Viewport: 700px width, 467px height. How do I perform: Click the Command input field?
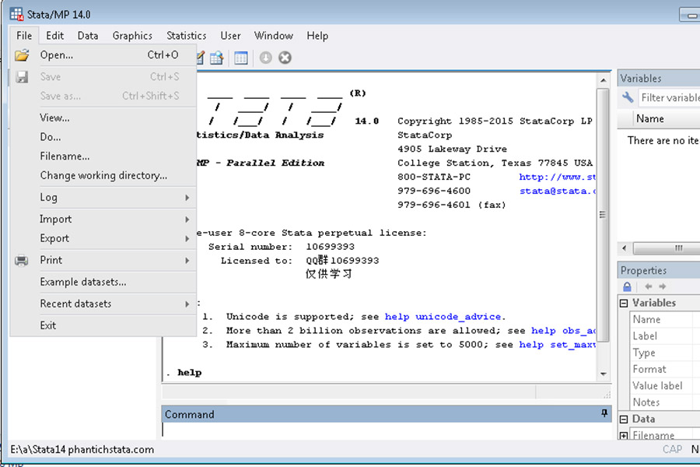386,430
